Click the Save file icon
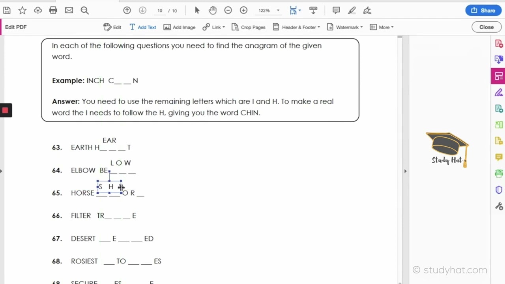The image size is (505, 284). (x=7, y=11)
